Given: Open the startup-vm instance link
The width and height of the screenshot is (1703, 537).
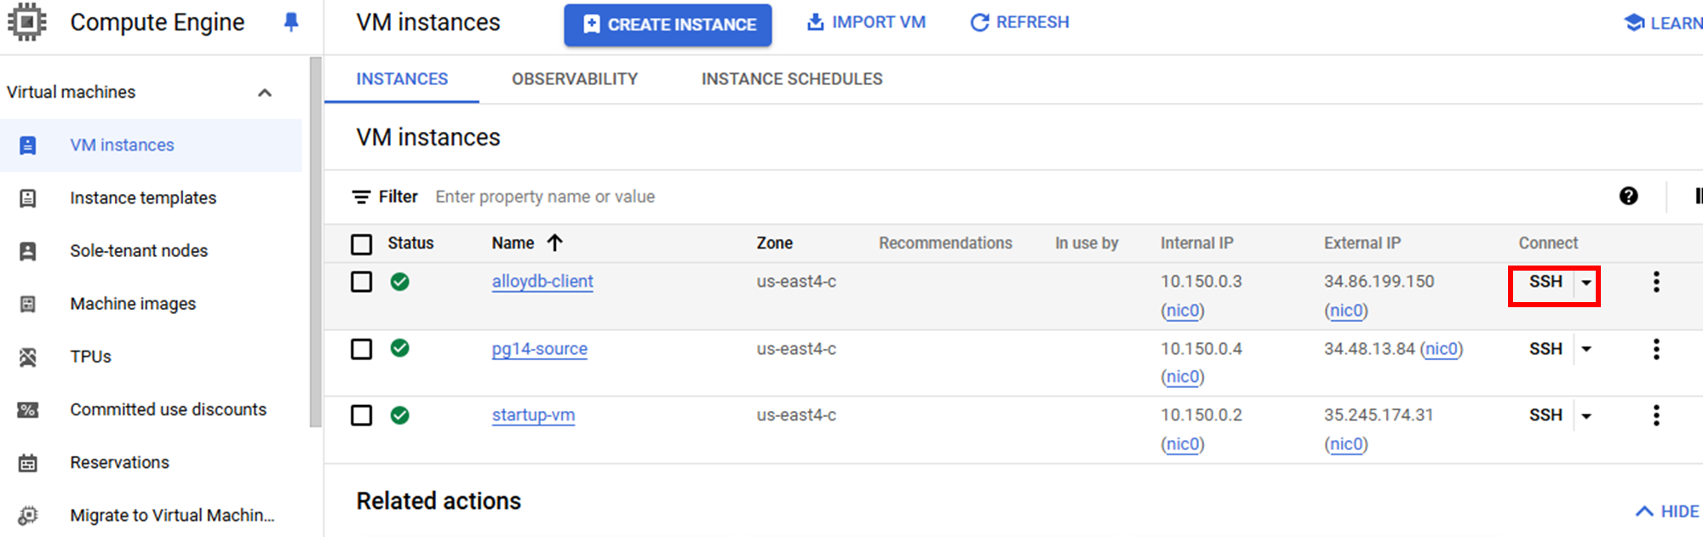Looking at the screenshot, I should (x=533, y=415).
